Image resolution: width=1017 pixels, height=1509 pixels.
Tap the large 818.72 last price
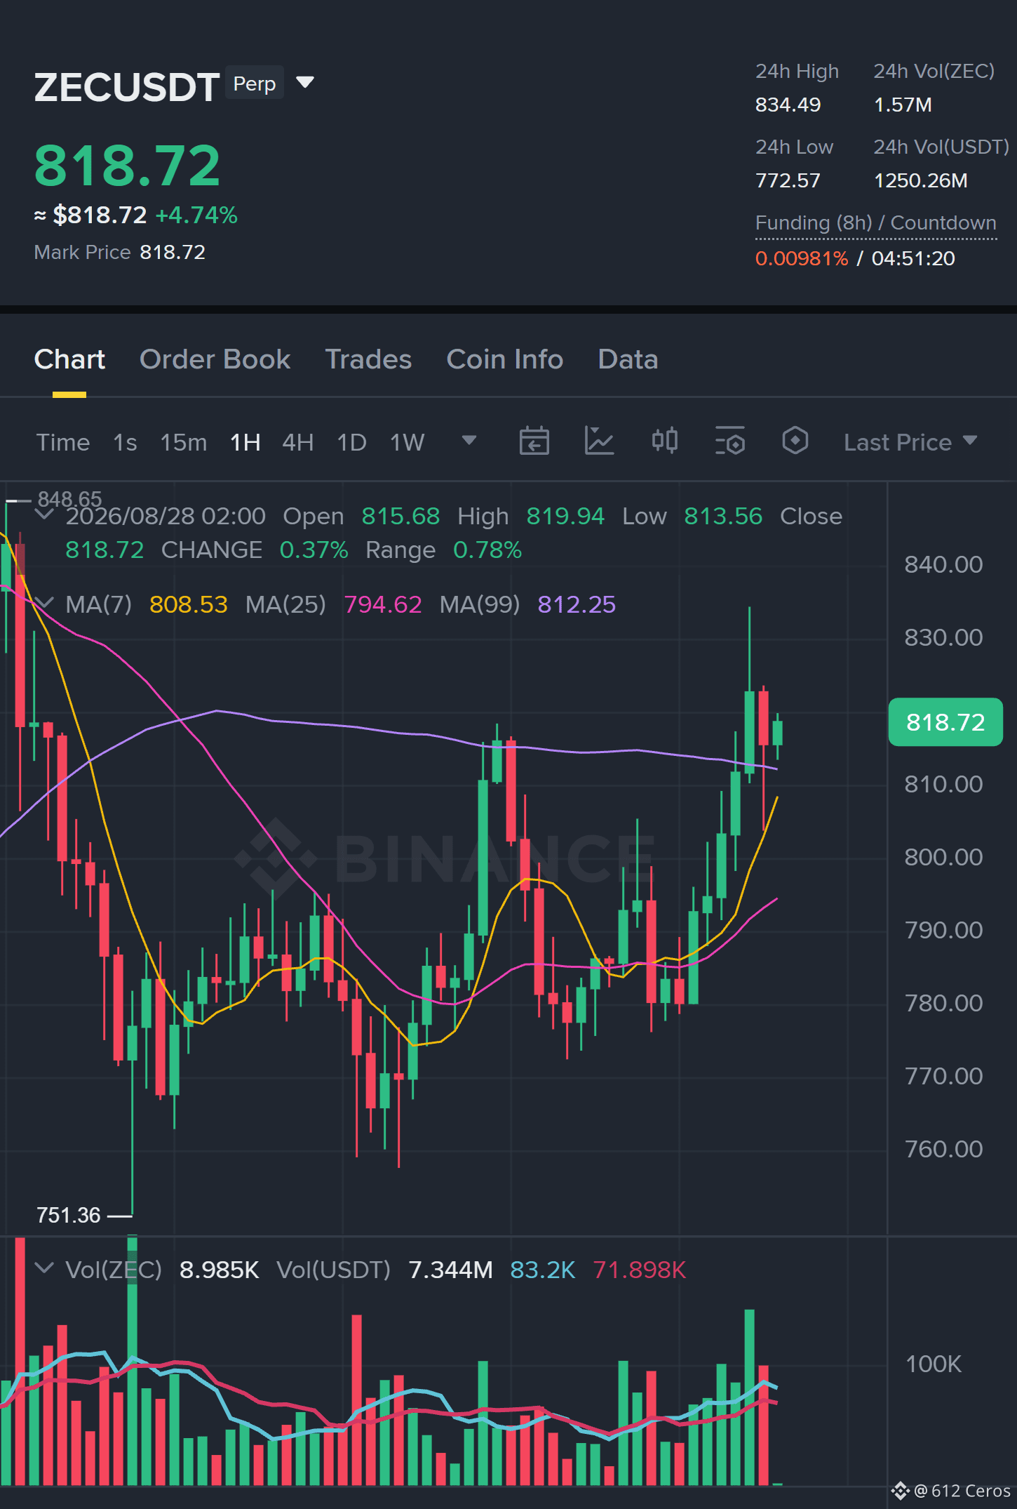click(x=128, y=166)
